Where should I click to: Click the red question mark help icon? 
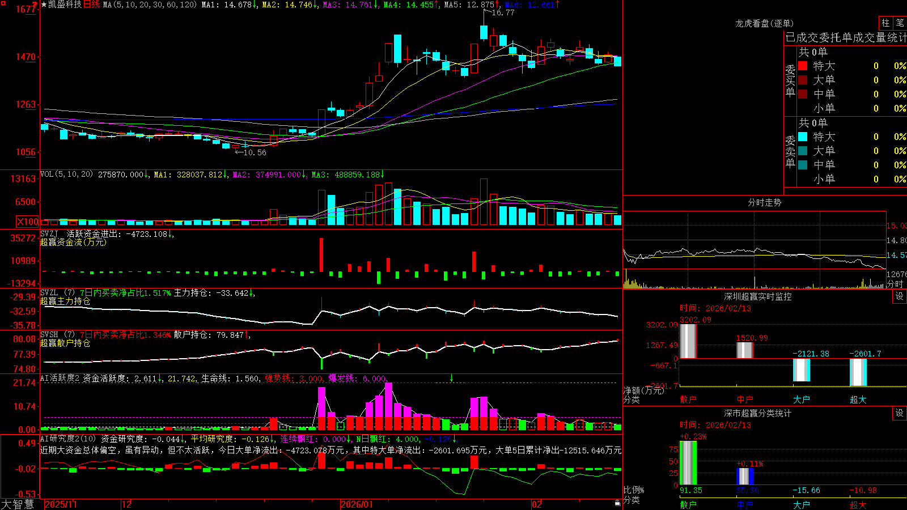(35, 5)
